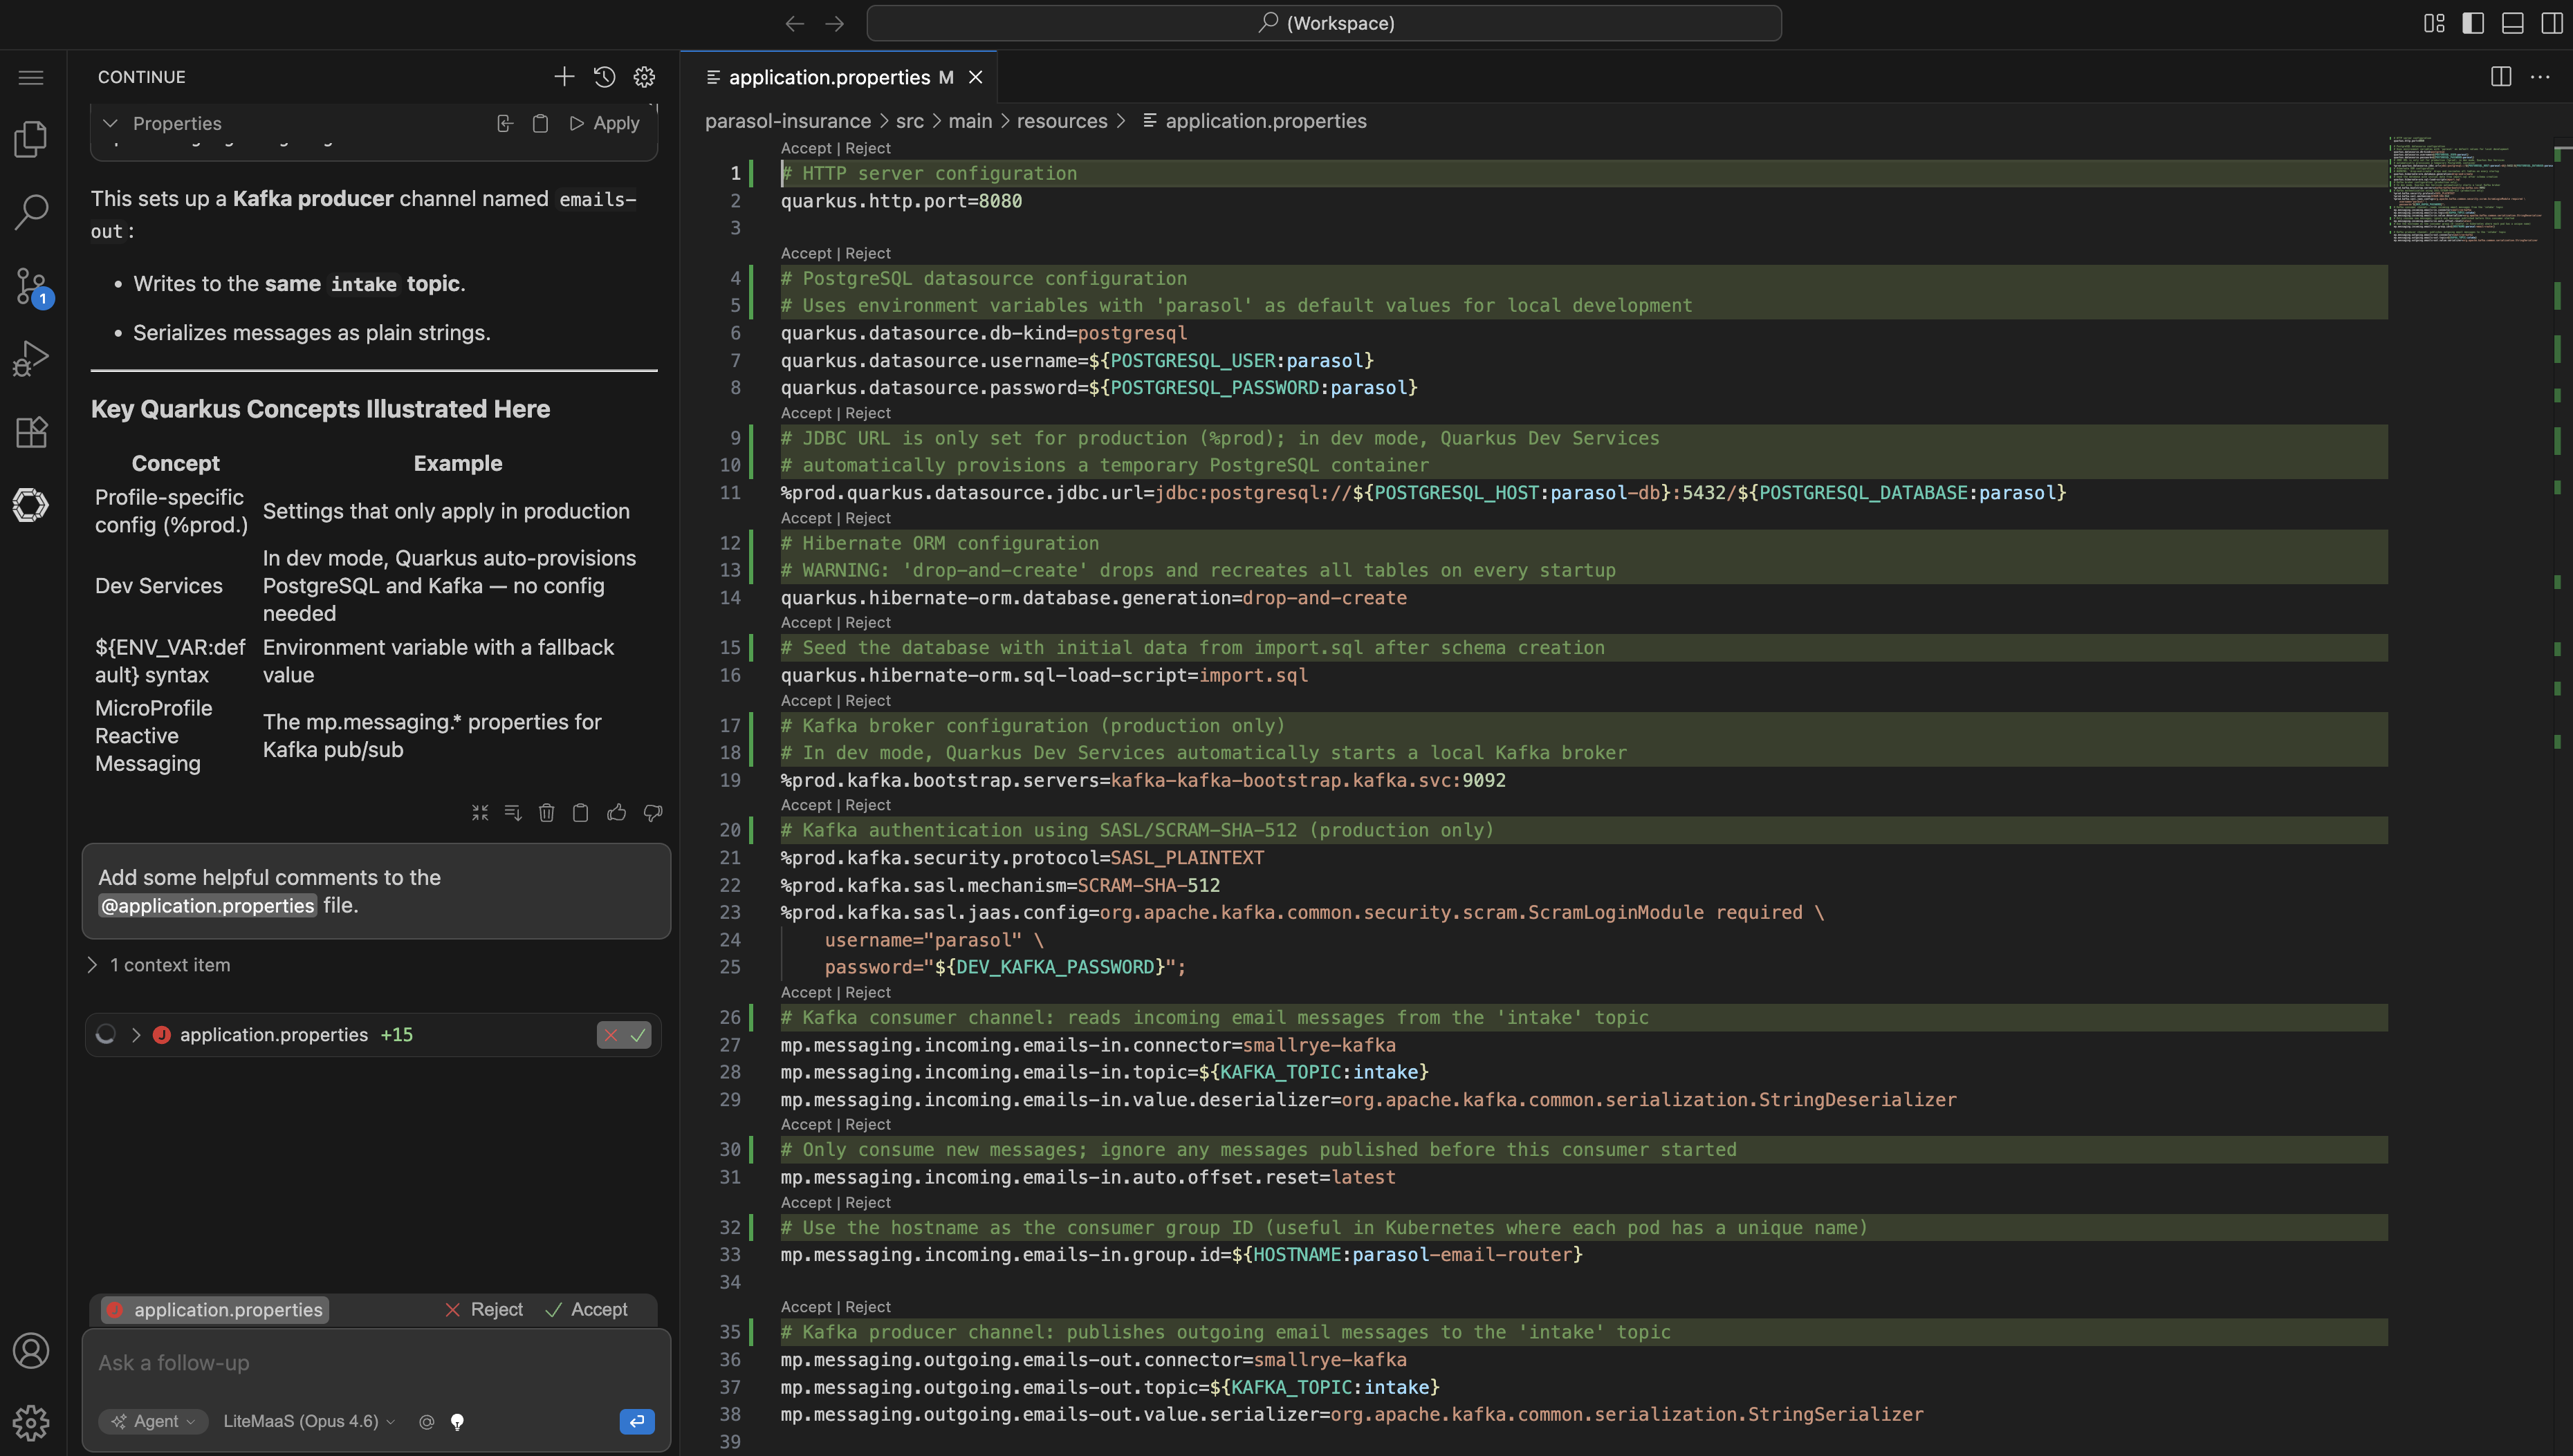Viewport: 2573px width, 1456px height.
Task: Collapse the Properties code block
Action: click(111, 123)
